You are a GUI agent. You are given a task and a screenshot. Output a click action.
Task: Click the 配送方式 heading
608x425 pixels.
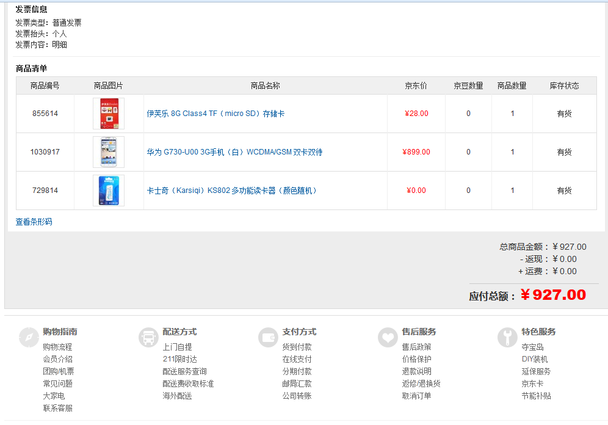click(x=179, y=332)
